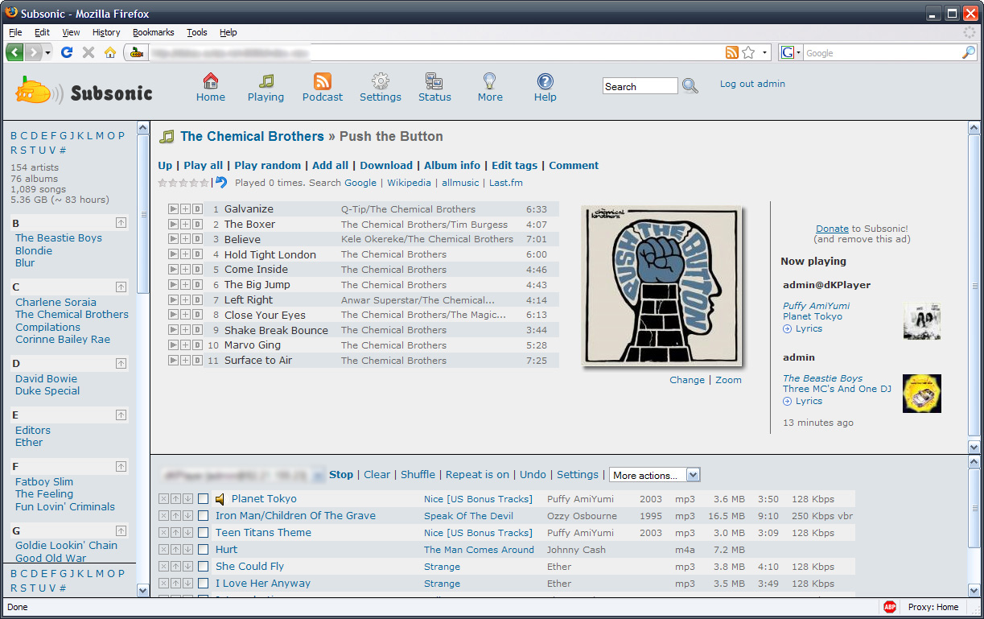The width and height of the screenshot is (984, 619).
Task: Tick the Planet Tokyo checkbox
Action: (x=204, y=499)
